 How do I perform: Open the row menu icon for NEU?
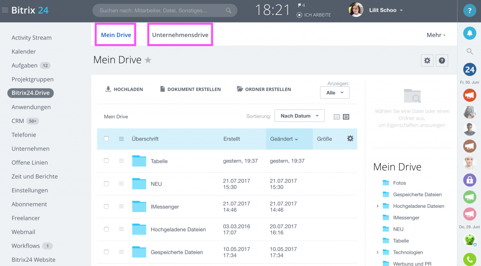[x=122, y=183]
